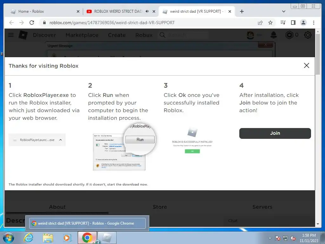Click the vertical scrollbar thumb
Image resolution: width=325 pixels, height=244 pixels.
click(x=318, y=54)
